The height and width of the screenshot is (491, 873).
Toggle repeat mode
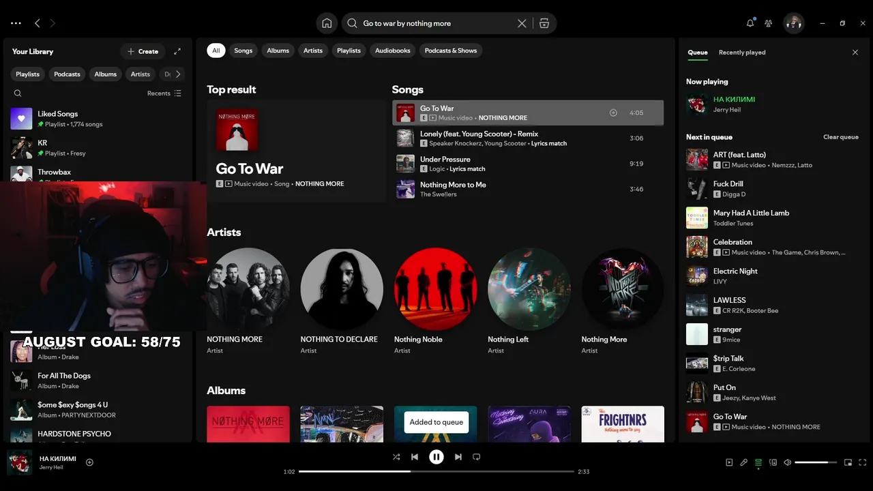coord(477,457)
